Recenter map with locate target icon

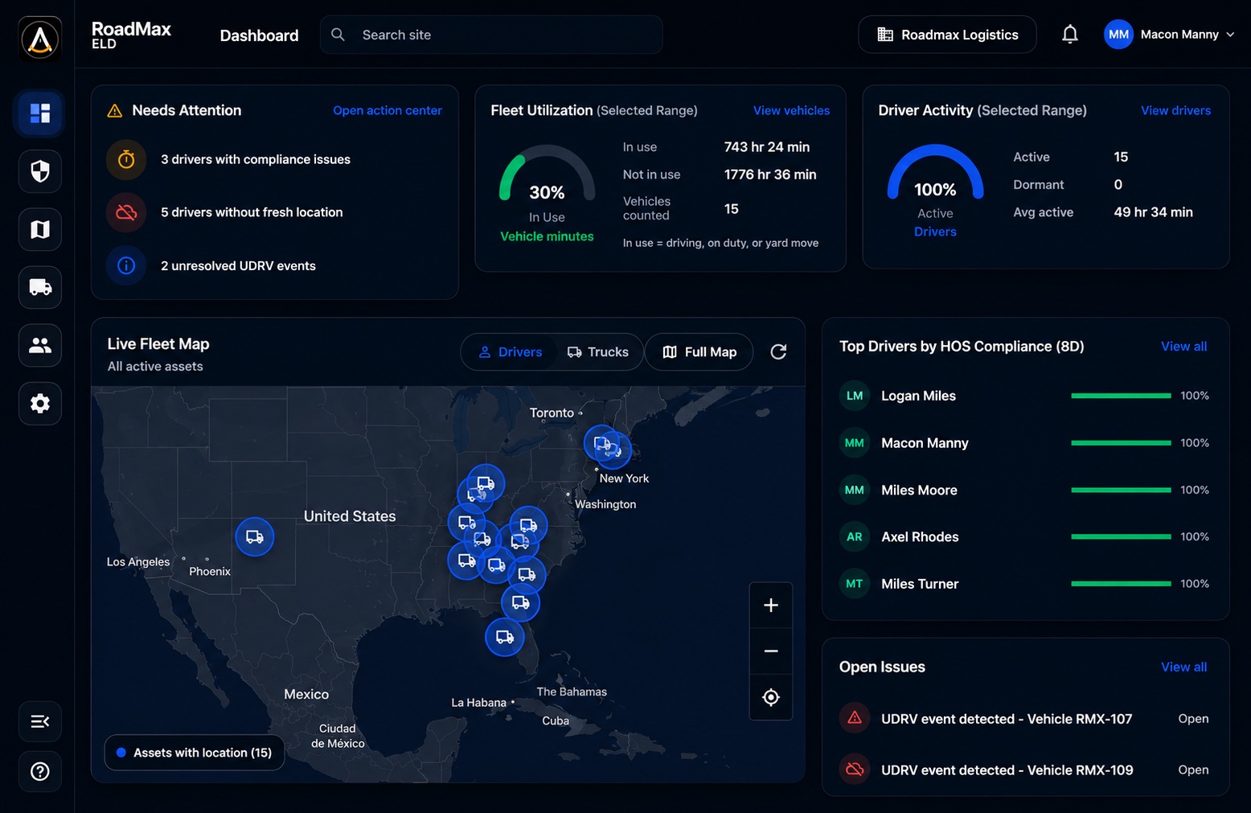[771, 697]
